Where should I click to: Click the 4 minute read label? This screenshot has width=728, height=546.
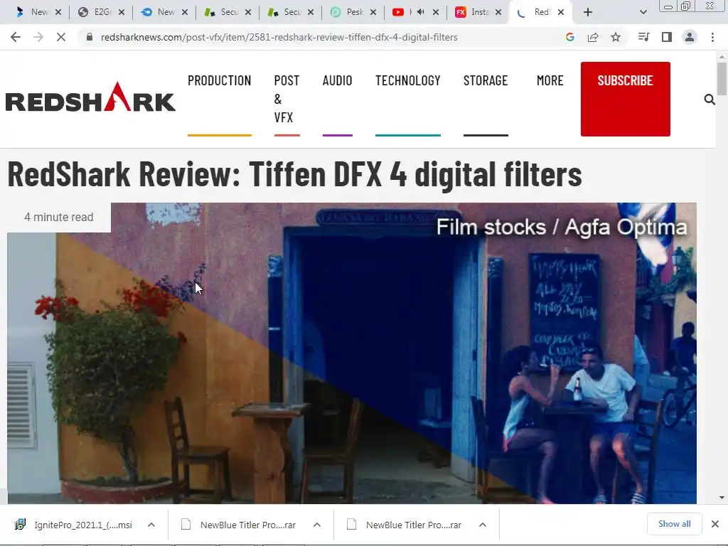point(59,217)
